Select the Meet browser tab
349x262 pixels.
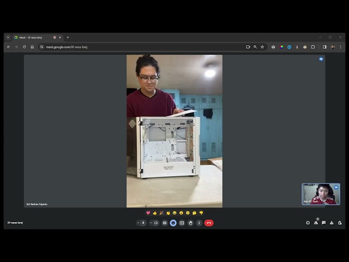coord(38,38)
